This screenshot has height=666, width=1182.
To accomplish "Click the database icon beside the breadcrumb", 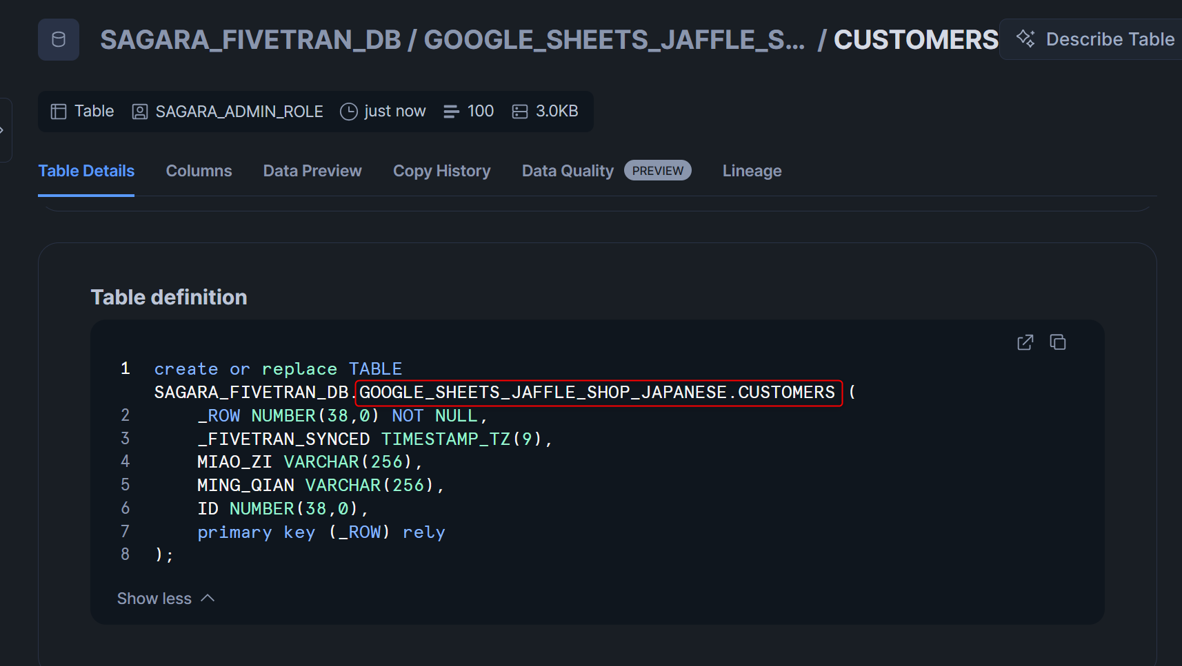I will point(59,40).
